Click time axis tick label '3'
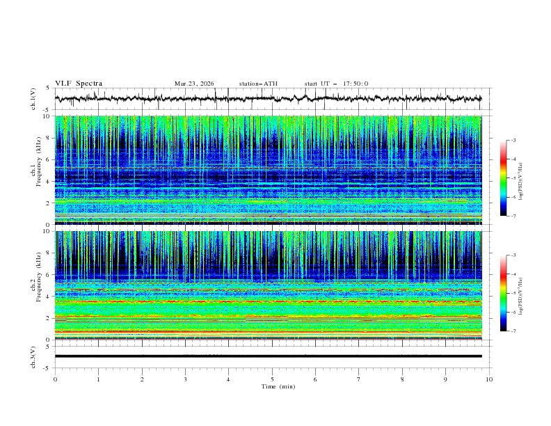Screen dimensions: 551x426 coord(185,379)
